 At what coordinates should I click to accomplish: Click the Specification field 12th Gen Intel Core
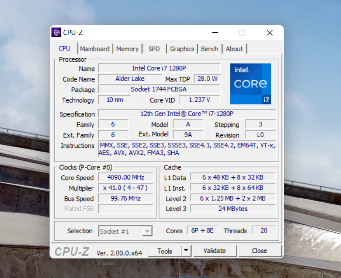point(187,114)
